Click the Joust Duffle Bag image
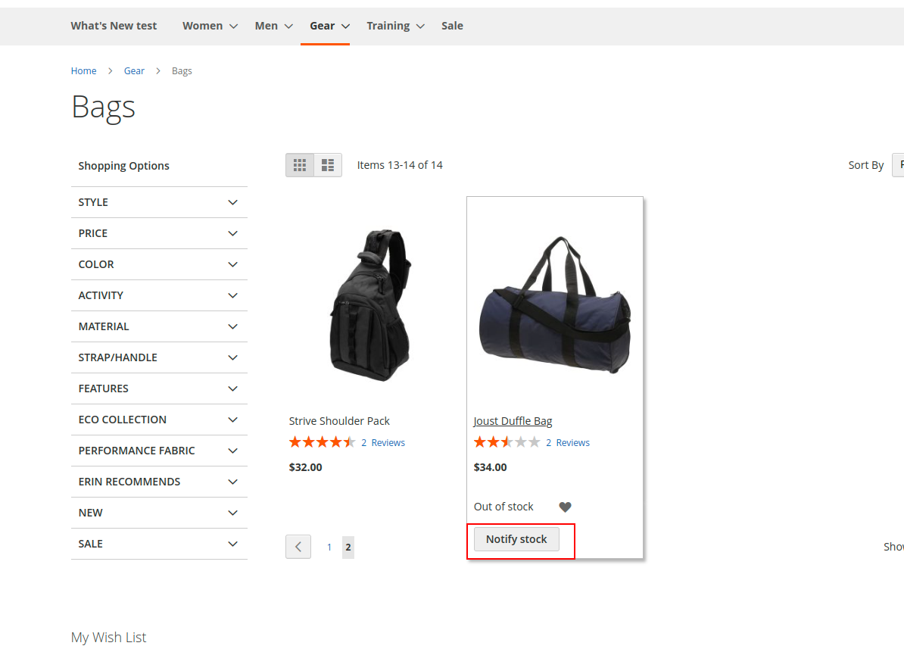 555,304
